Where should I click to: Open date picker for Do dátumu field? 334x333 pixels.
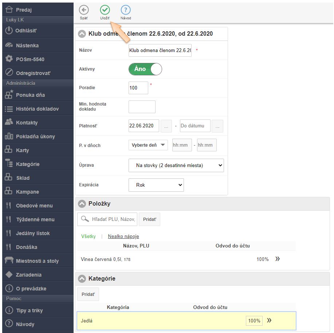[217, 126]
